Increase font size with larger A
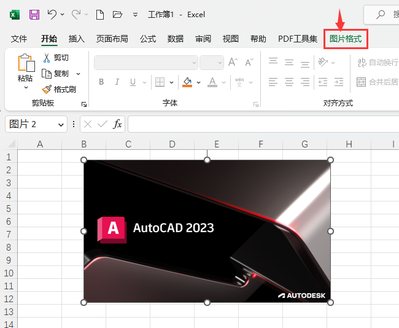 click(233, 62)
